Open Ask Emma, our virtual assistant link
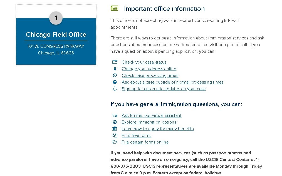Viewport: 282px width, 176px height. [152, 115]
